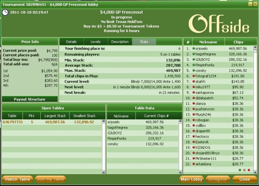Viewport: 259px width, 186px height.
Task: Select srjoselo in Table Data list
Action: tap(143, 122)
